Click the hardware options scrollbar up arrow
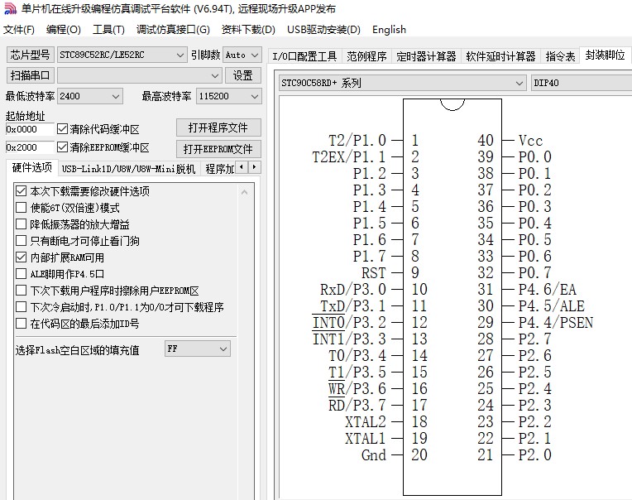632x500 pixels. point(244,192)
